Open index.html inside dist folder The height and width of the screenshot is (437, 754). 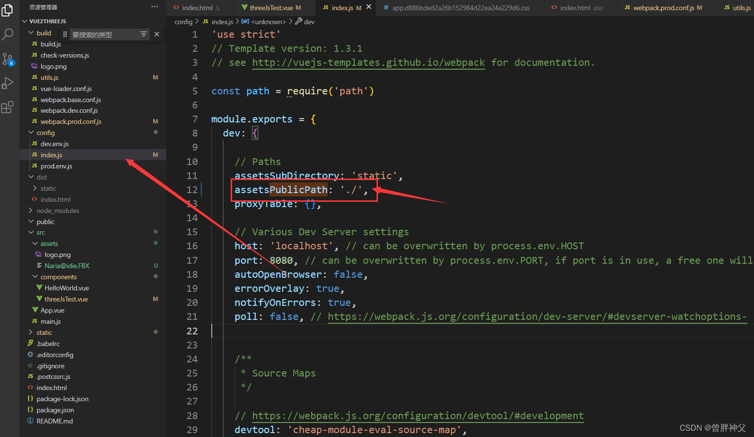pos(55,199)
